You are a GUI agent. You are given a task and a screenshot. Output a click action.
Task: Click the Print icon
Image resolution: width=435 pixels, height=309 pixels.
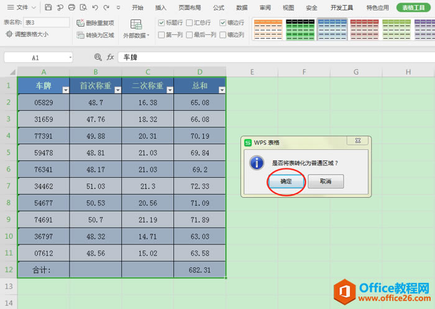click(x=71, y=7)
